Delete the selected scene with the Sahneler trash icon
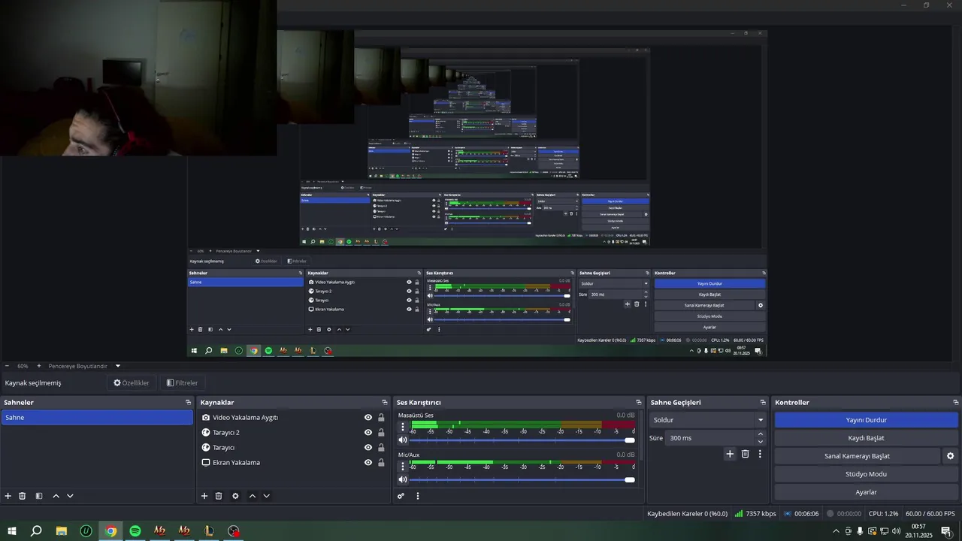The height and width of the screenshot is (541, 962). tap(23, 496)
